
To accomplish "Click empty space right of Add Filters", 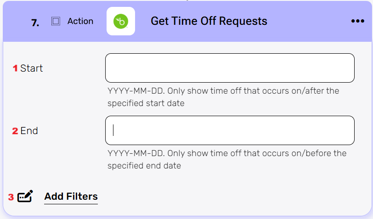I will 230,197.
